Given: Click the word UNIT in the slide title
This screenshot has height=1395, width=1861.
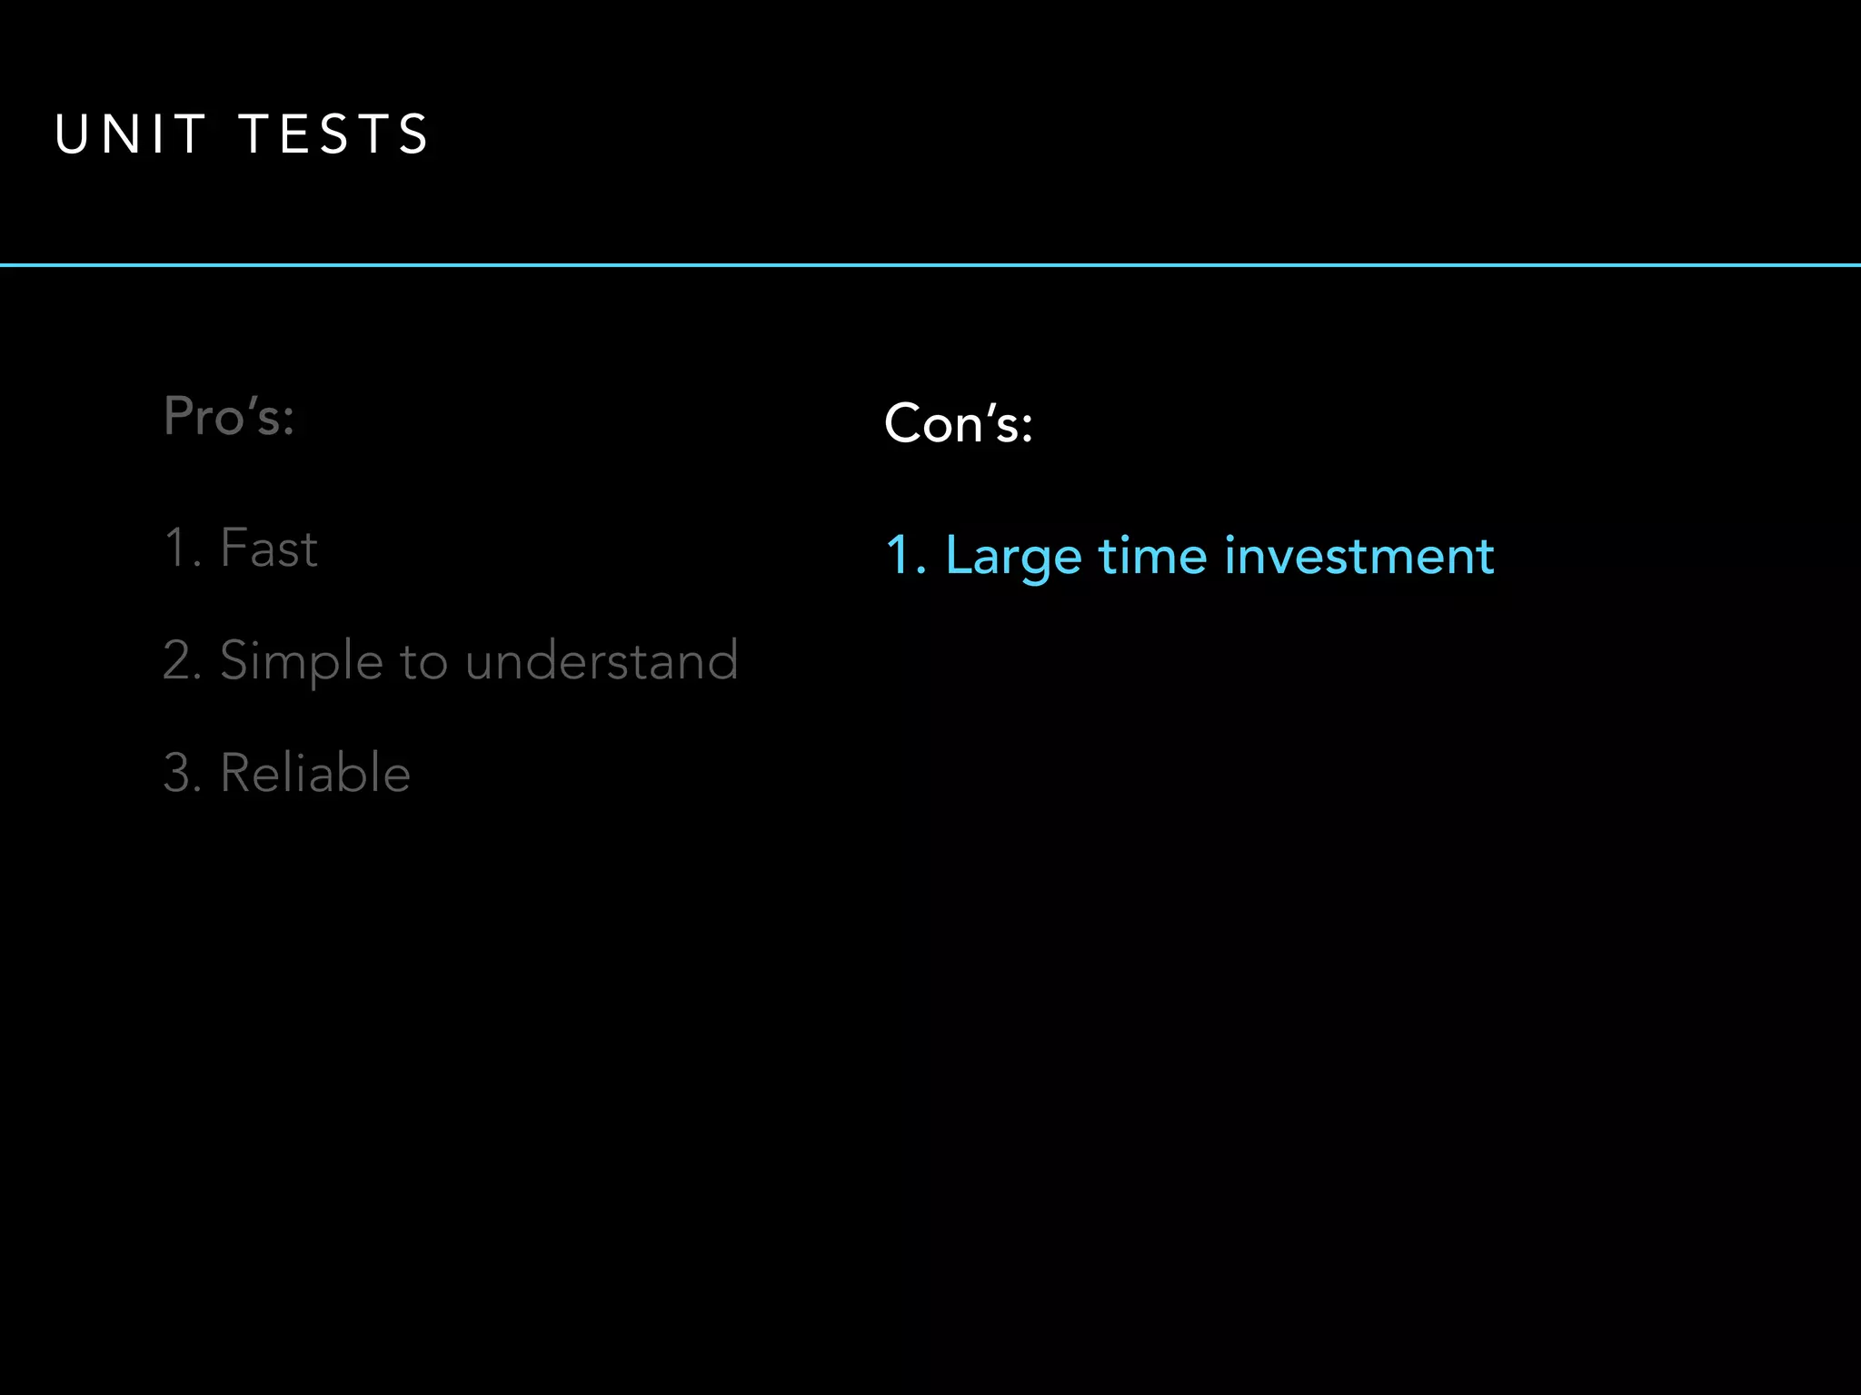Looking at the screenshot, I should (x=131, y=134).
